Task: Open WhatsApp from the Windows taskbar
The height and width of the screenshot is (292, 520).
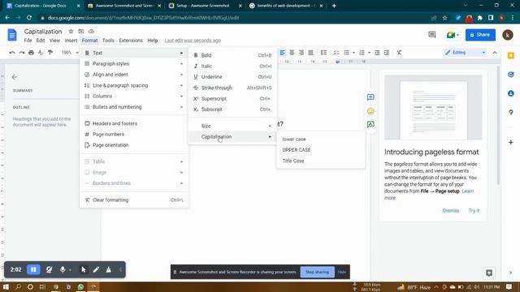Action: [80, 286]
